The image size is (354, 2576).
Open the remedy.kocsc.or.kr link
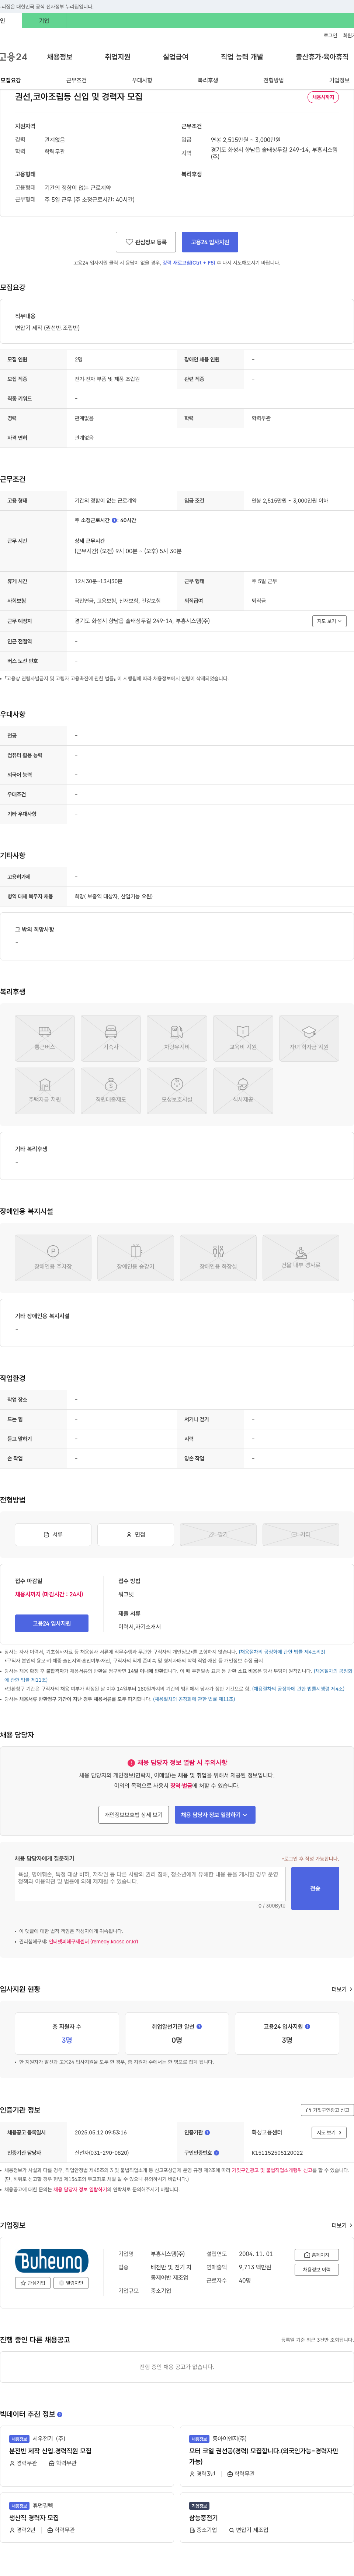94,1942
